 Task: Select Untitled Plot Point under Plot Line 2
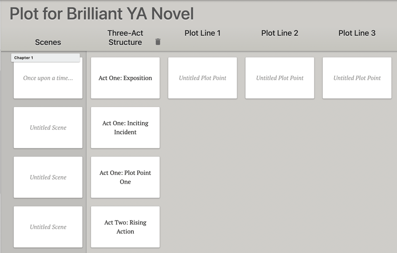280,78
